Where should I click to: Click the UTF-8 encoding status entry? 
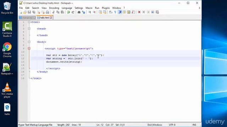tap(172, 125)
